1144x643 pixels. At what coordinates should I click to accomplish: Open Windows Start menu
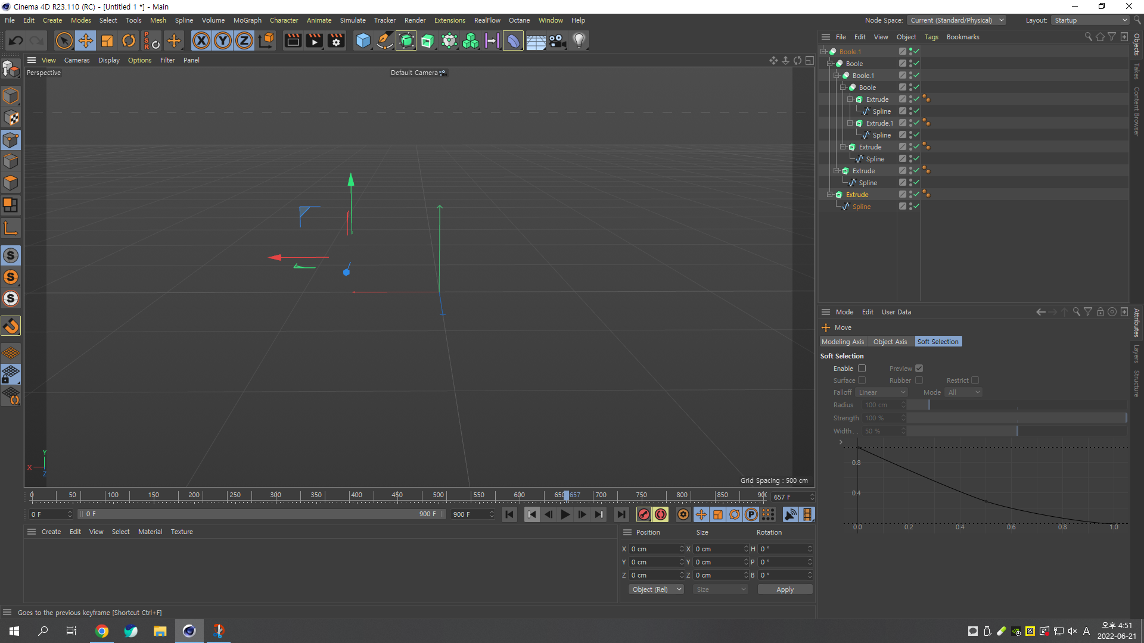tap(14, 631)
